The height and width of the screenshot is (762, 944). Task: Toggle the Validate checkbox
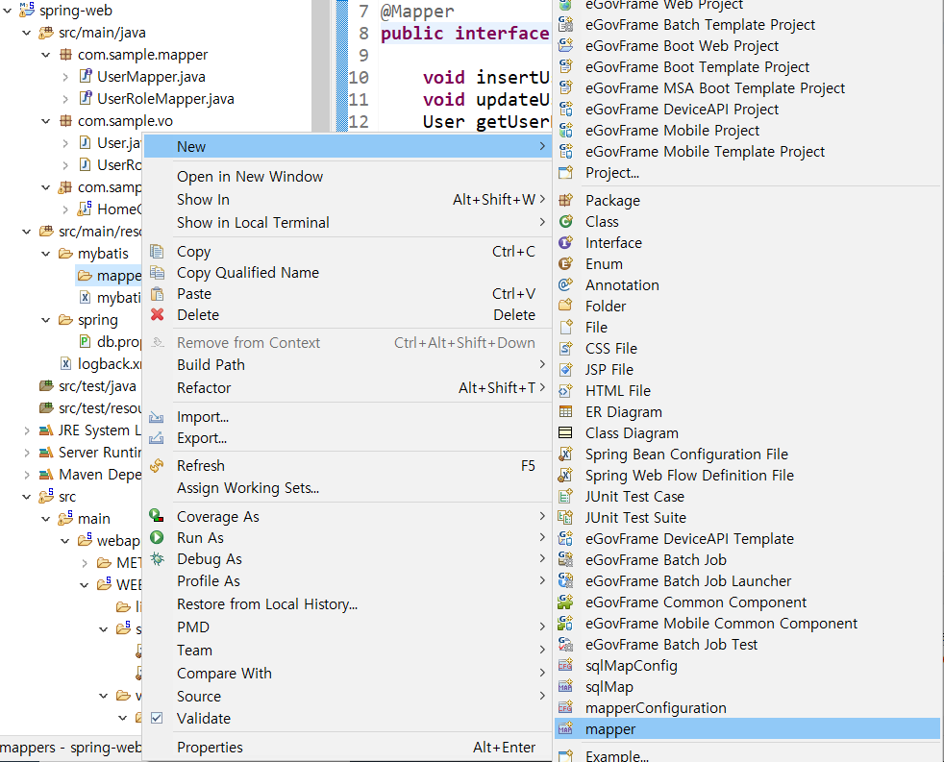[x=157, y=718]
